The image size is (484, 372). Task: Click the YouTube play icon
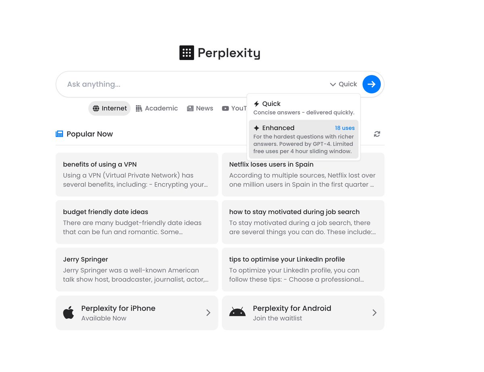(225, 108)
